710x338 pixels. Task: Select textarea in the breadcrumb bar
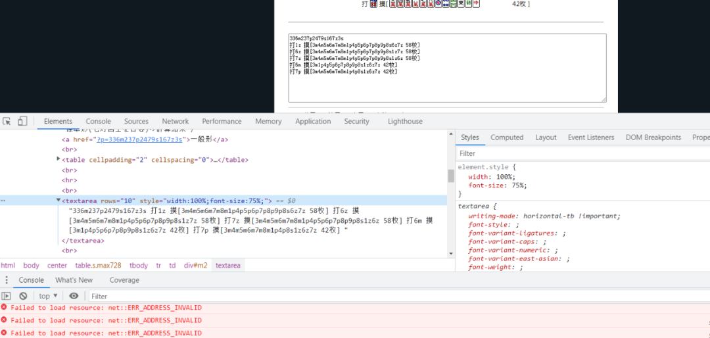tap(228, 266)
